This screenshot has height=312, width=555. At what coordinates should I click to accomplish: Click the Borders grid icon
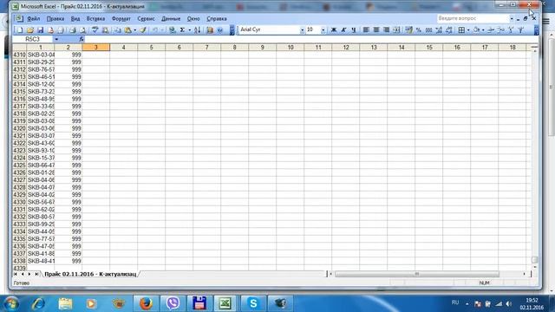point(461,30)
